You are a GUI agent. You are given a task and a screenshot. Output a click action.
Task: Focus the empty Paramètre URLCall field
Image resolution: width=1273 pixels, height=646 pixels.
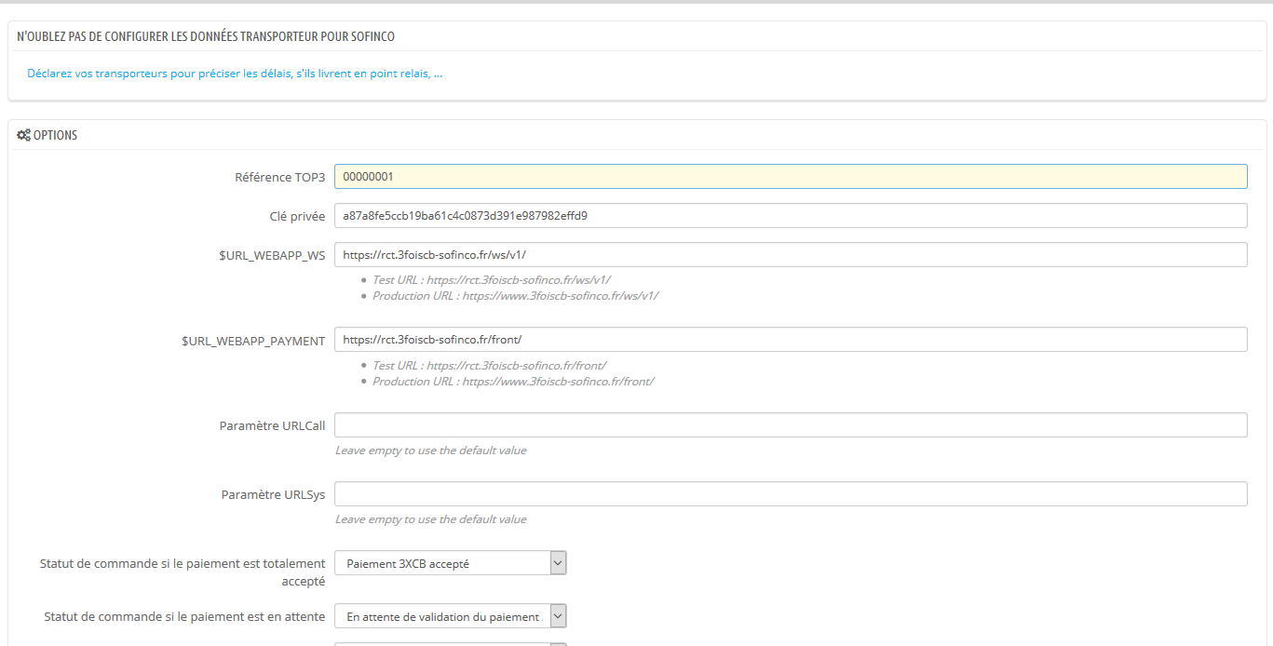tap(790, 425)
